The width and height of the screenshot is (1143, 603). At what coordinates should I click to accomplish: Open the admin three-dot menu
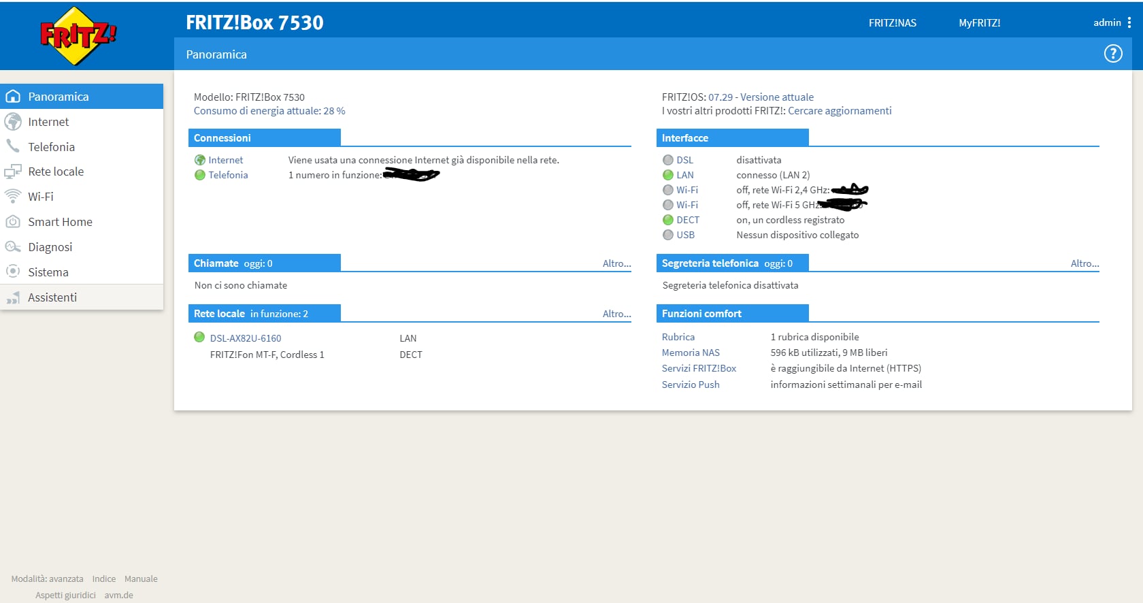(x=1129, y=22)
